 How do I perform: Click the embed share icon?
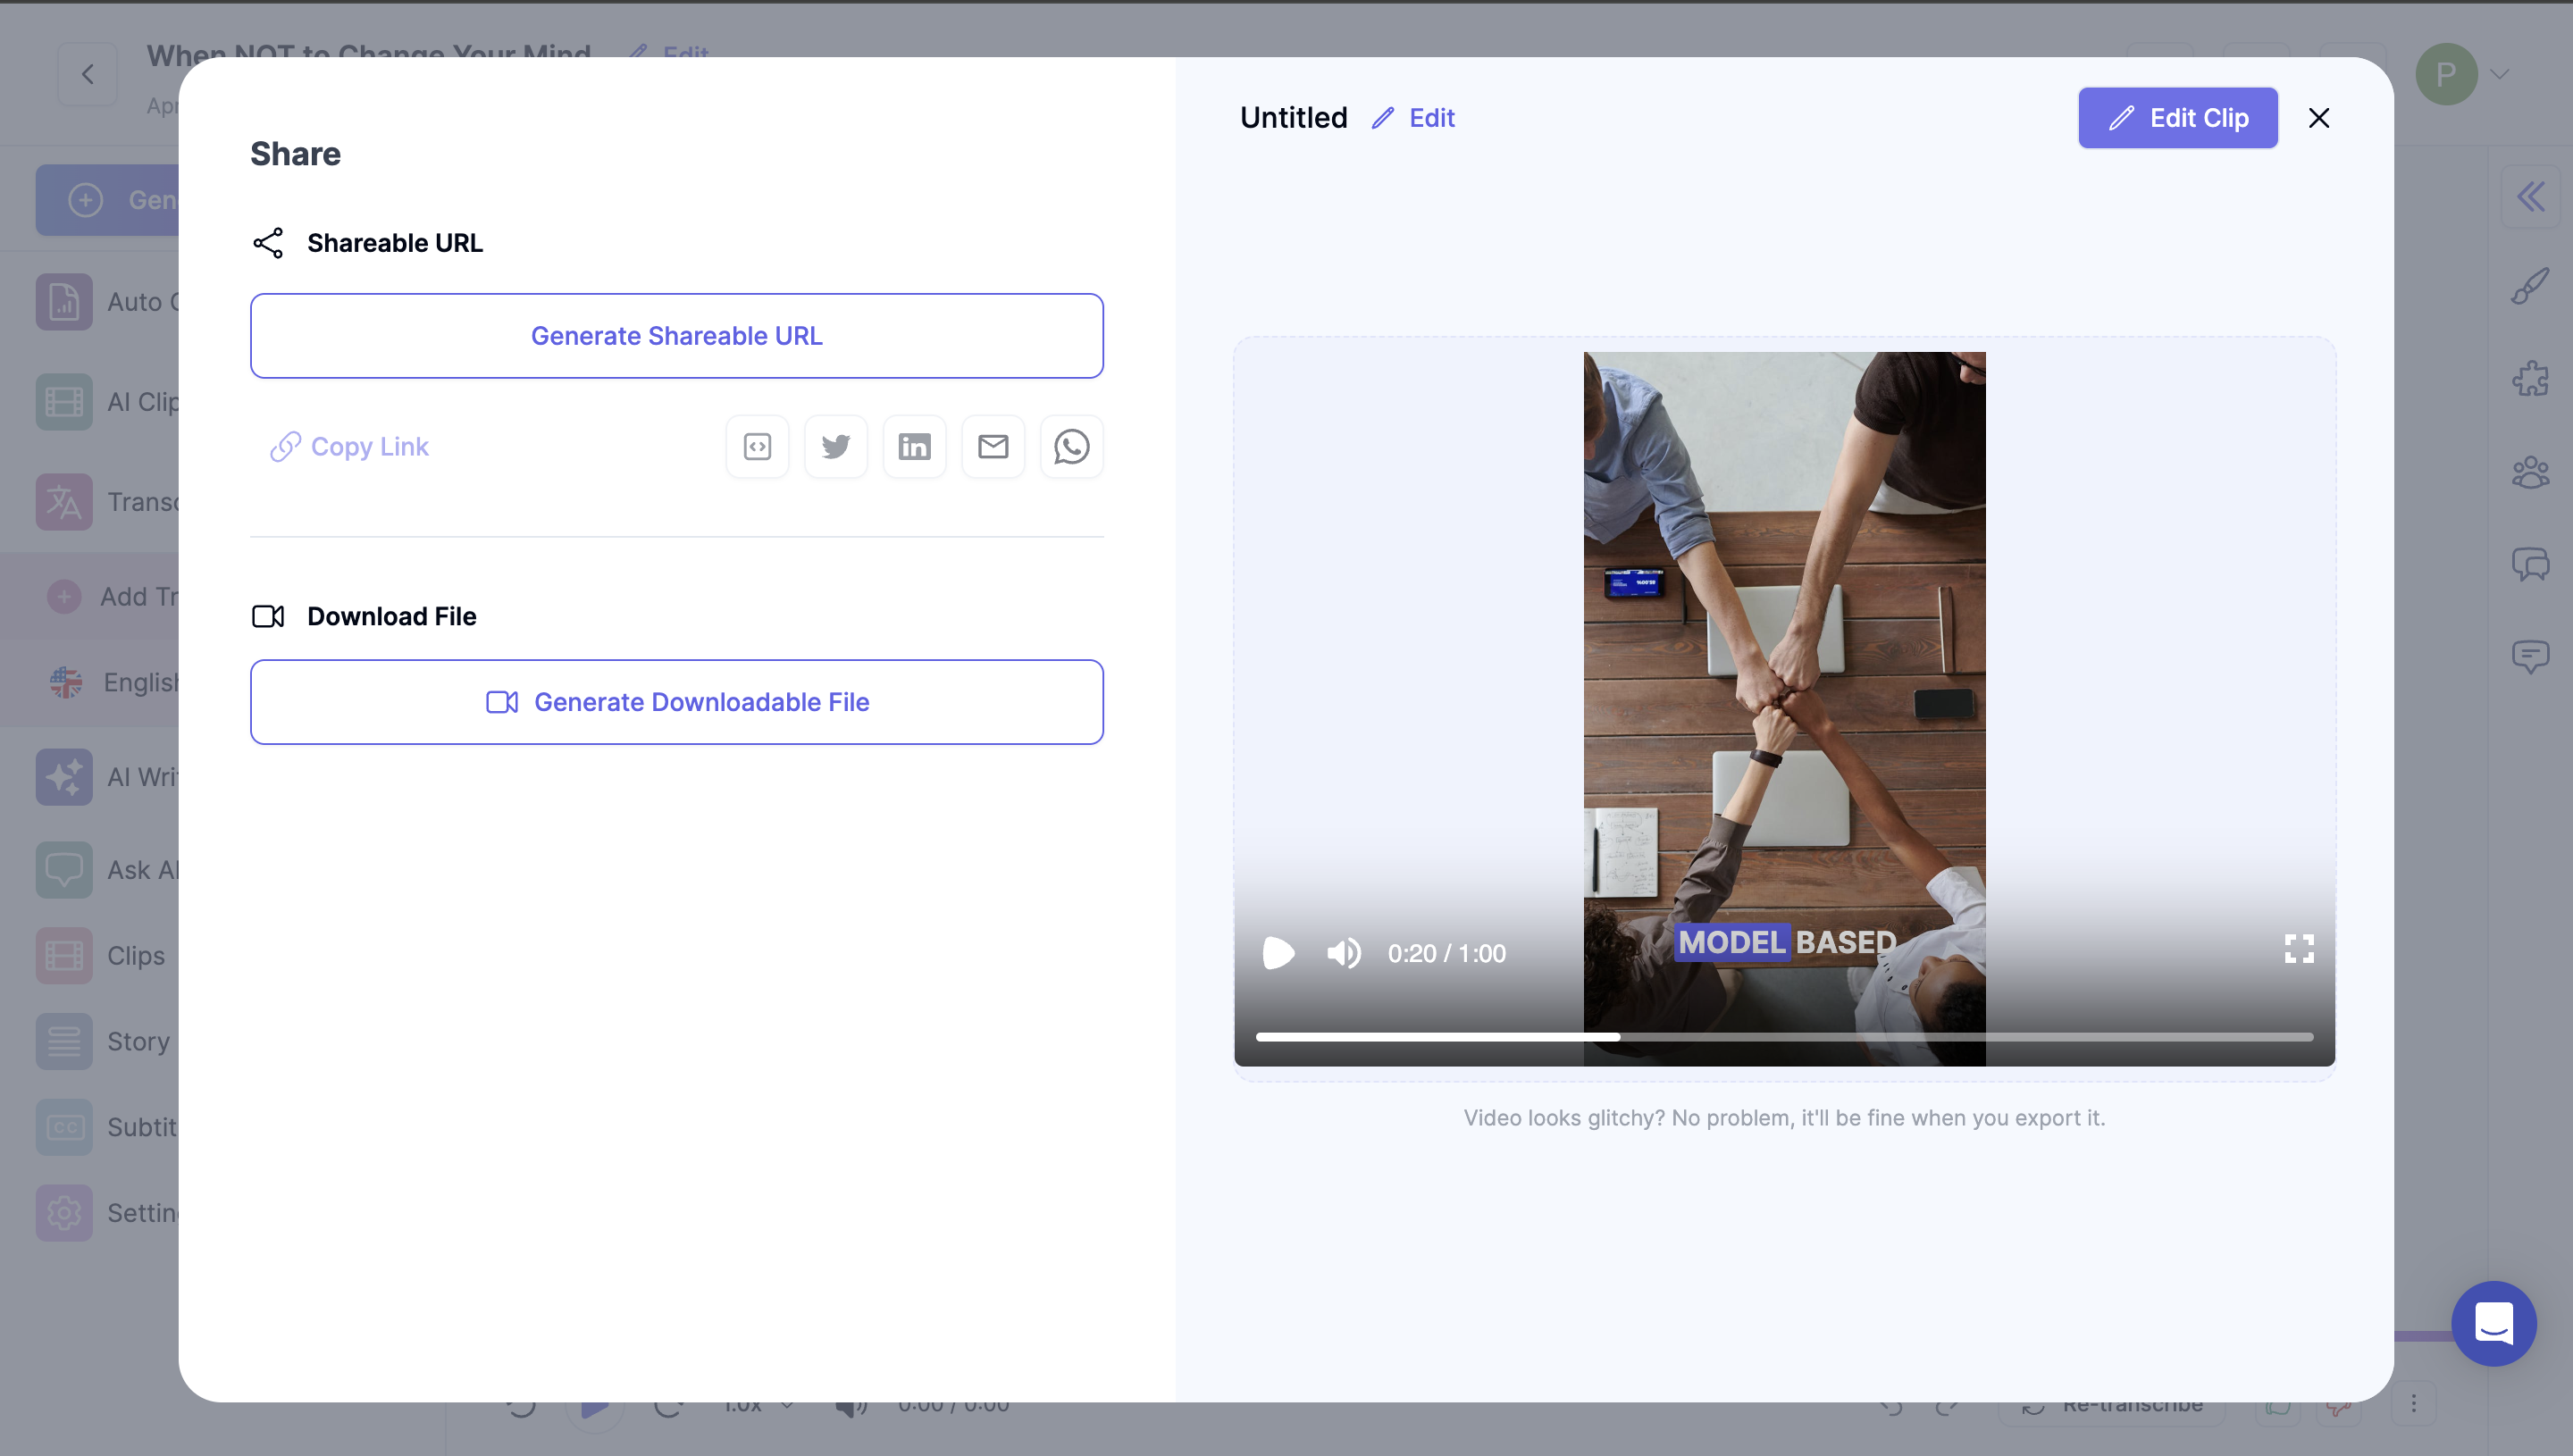pyautogui.click(x=758, y=445)
